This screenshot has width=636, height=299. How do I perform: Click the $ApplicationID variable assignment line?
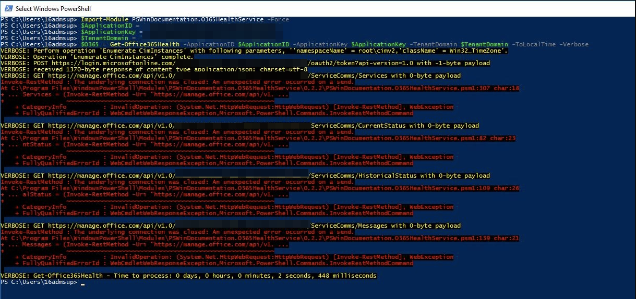tap(107, 26)
